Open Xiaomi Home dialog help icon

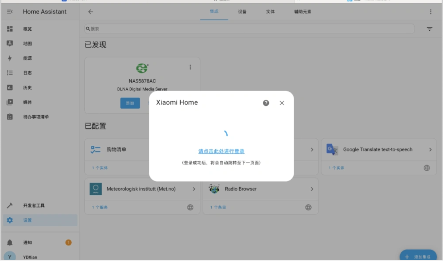[x=266, y=103]
